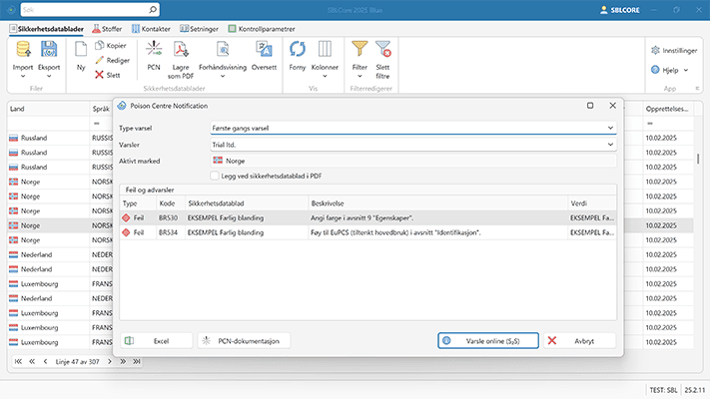710x399 pixels.
Task: Select the BR530 error row
Action: (369, 216)
